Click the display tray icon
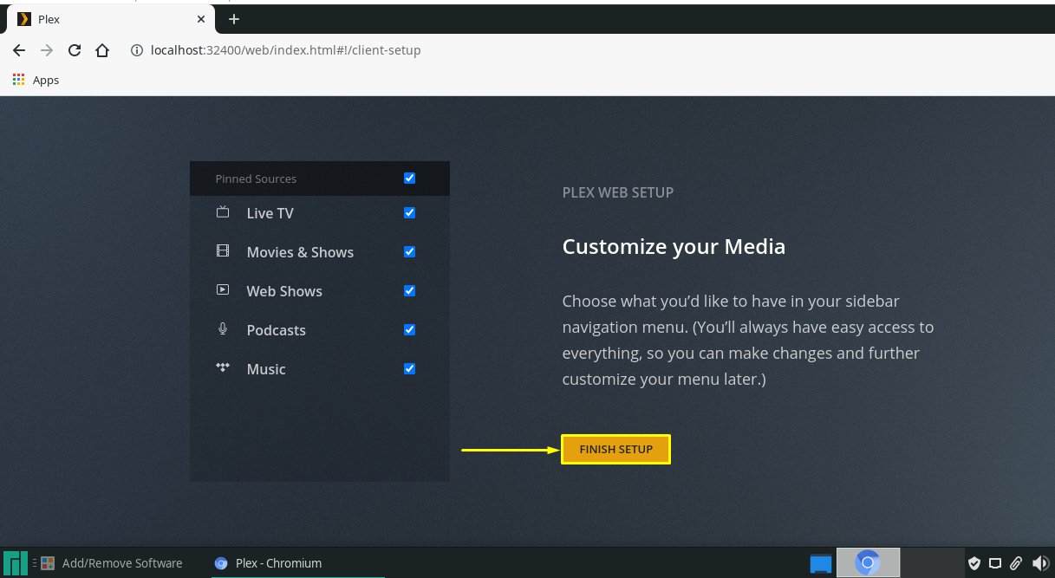The image size is (1055, 578). pos(995,563)
